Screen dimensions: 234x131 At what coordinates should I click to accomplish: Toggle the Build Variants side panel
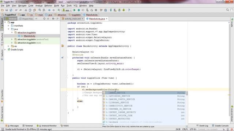click(x=2, y=114)
